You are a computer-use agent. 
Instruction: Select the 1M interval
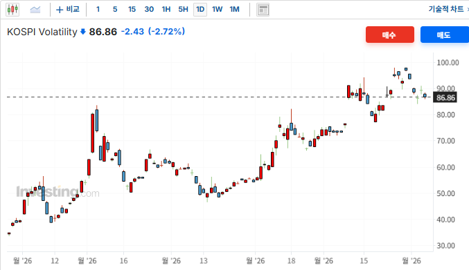[234, 10]
